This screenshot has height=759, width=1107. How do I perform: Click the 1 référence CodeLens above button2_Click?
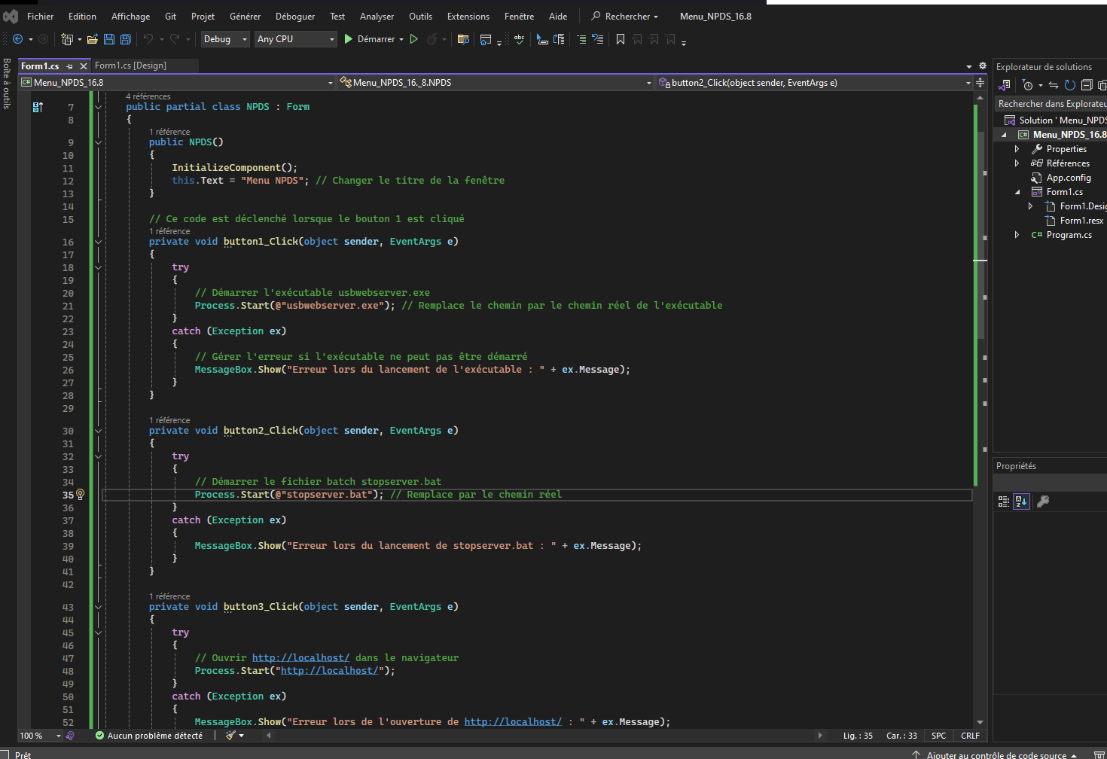click(169, 420)
